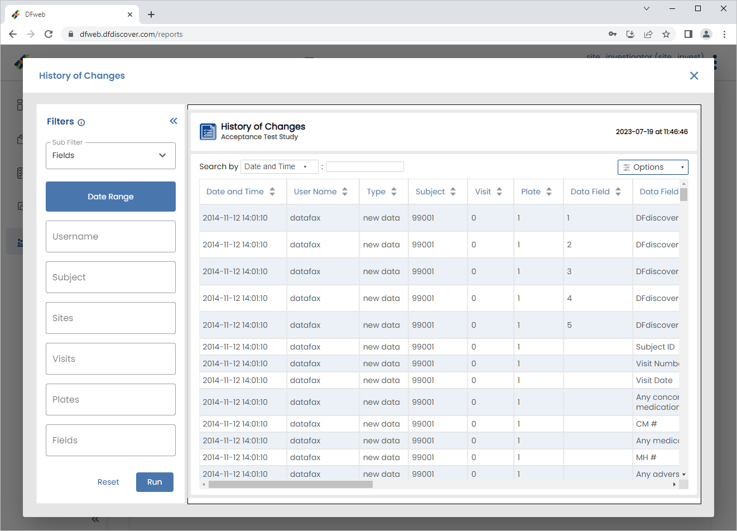737x531 pixels.
Task: Expand the Options dropdown
Action: tap(653, 167)
